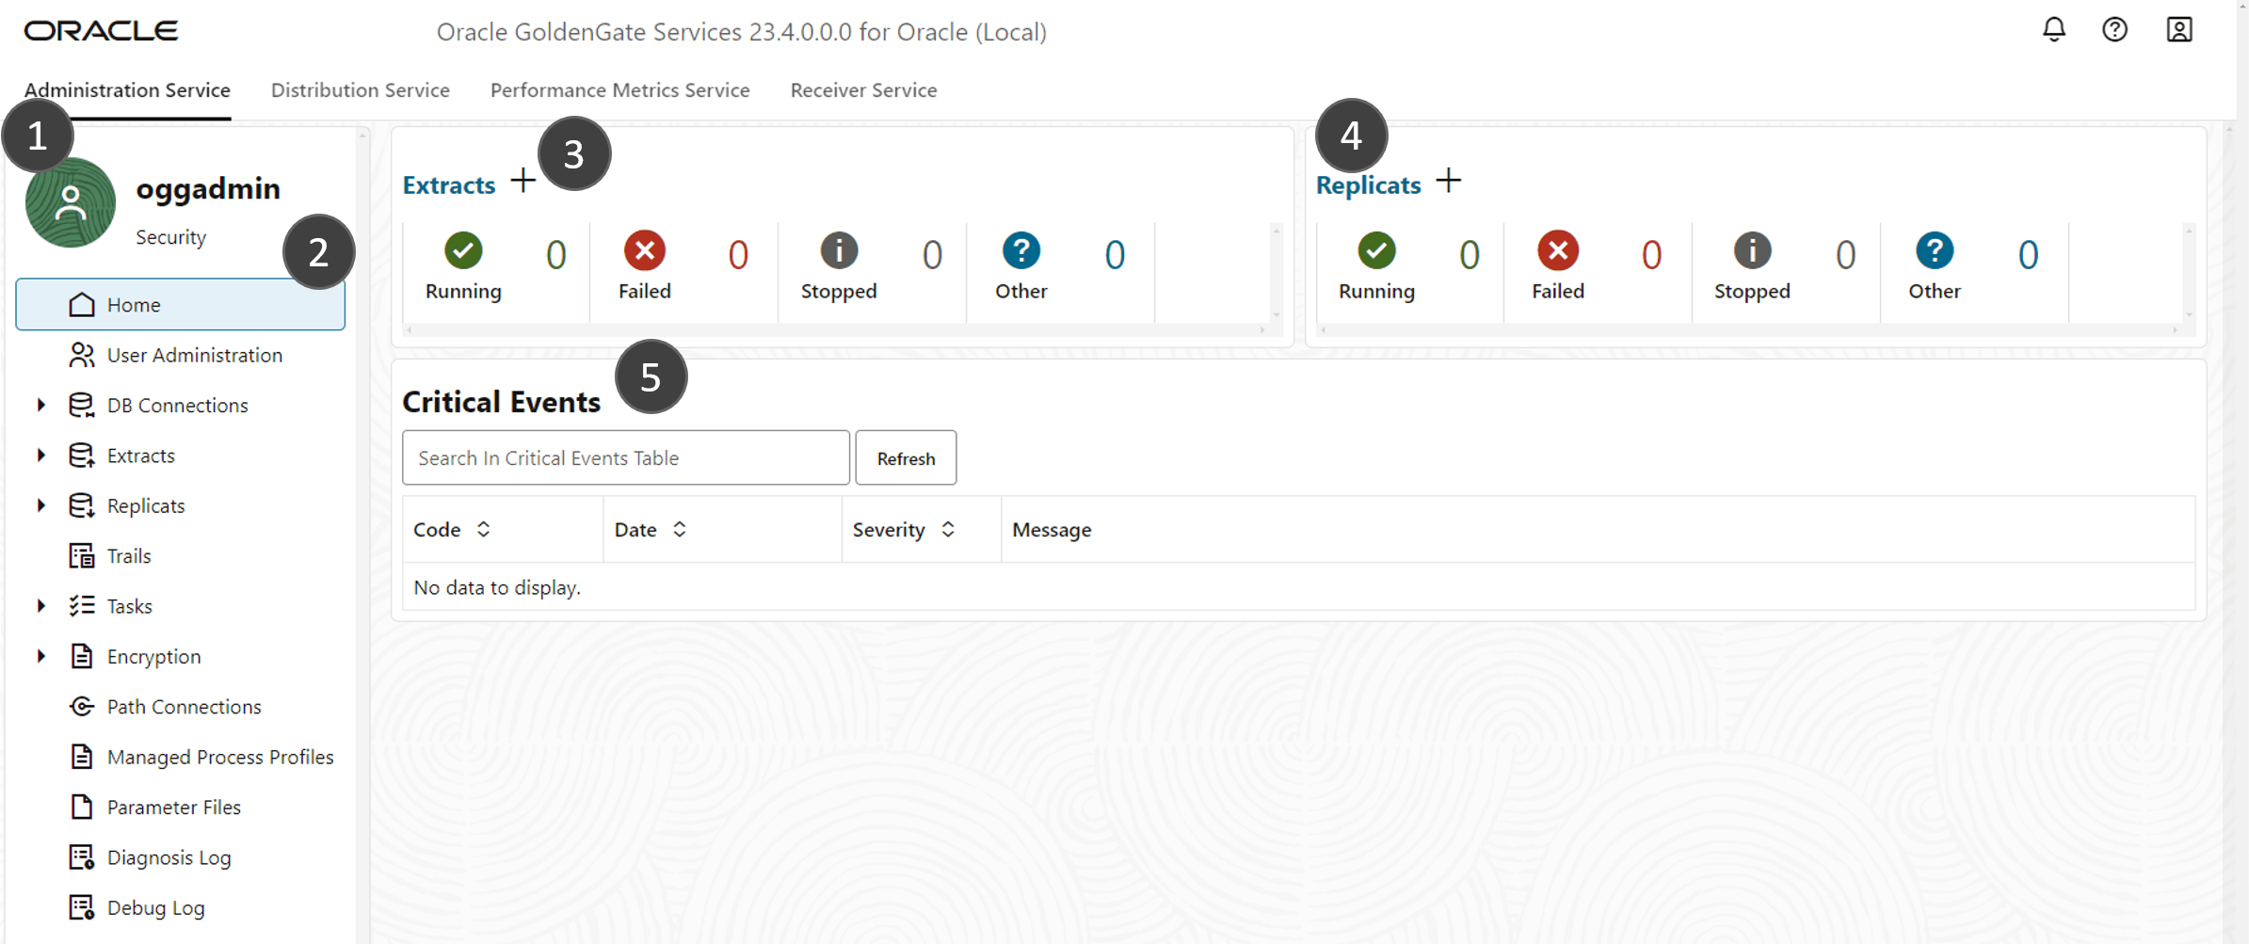Open Path Connections
This screenshot has width=2249, height=944.
tap(184, 706)
